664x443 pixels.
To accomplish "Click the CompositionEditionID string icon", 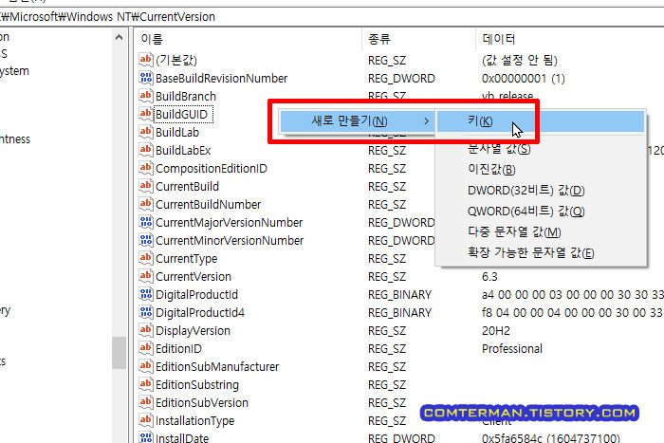I will tap(146, 168).
